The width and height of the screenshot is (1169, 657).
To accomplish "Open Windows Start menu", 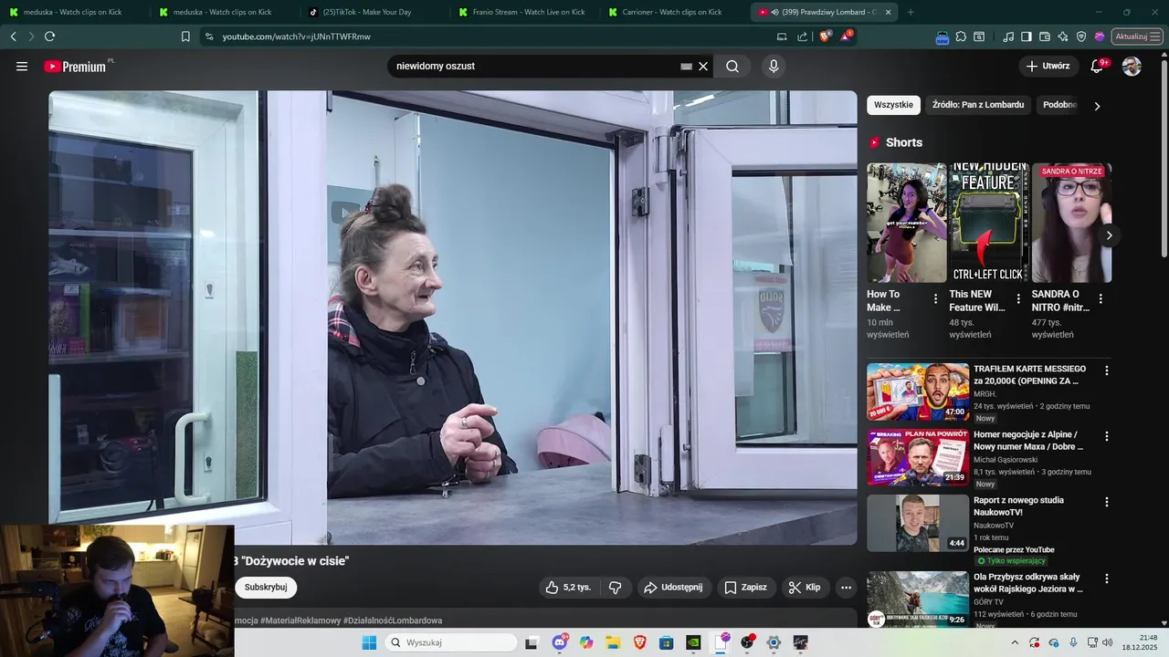I will pos(369,642).
